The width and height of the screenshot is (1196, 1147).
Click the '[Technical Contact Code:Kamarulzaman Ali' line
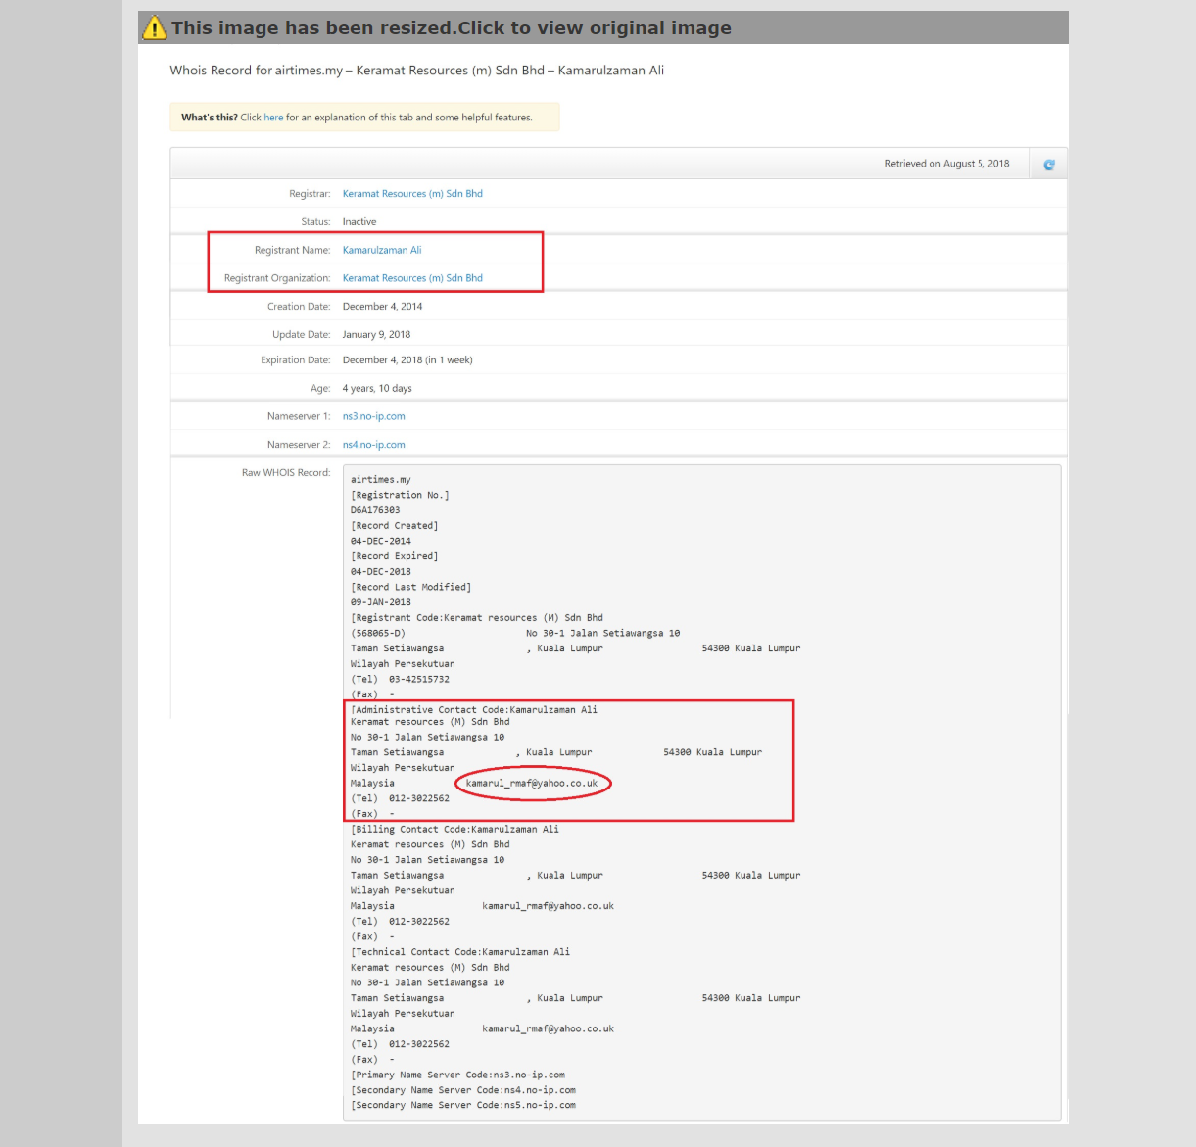460,952
